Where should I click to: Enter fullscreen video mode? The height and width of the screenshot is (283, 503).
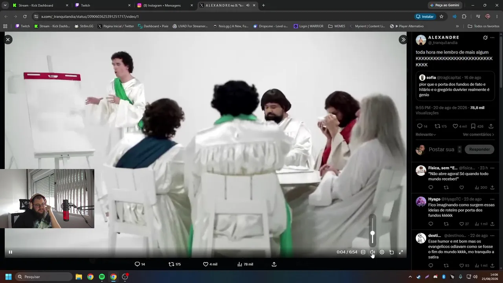[x=401, y=252]
